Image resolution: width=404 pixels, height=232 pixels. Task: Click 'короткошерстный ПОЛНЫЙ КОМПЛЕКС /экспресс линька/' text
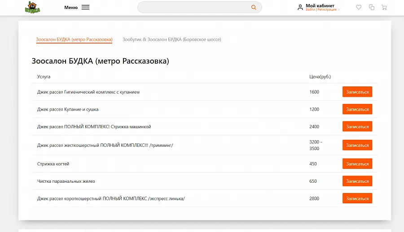point(111,198)
